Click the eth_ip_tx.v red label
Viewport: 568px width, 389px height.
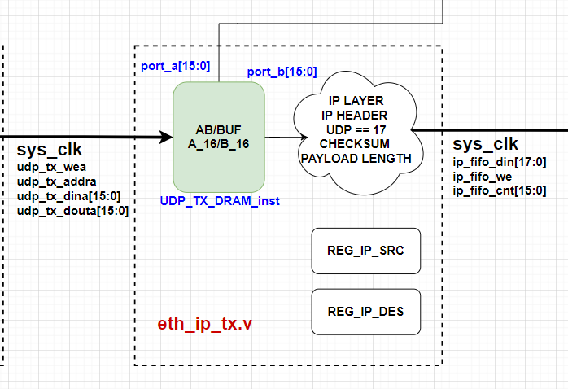205,323
